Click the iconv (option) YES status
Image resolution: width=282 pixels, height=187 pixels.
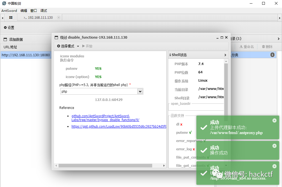(98, 77)
